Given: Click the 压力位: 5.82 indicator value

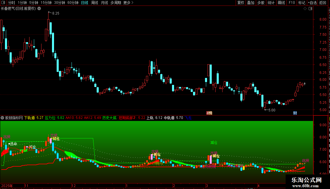Looking at the screenshot, I should (x=55, y=118).
